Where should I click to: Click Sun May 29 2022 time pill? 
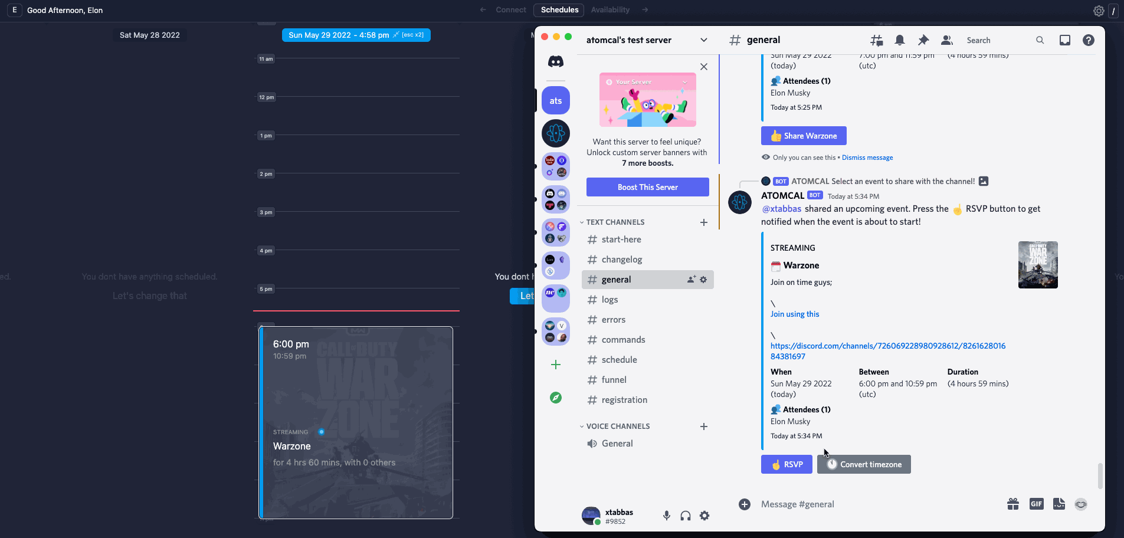pos(356,35)
